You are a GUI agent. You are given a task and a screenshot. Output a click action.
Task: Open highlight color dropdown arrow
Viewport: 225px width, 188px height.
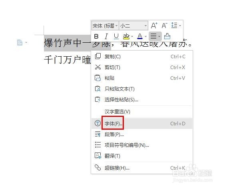click(132, 36)
